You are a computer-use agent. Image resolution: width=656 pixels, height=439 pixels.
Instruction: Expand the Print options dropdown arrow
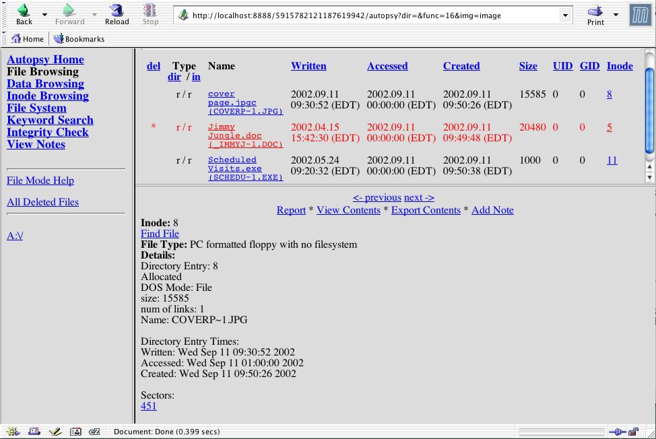pos(616,14)
